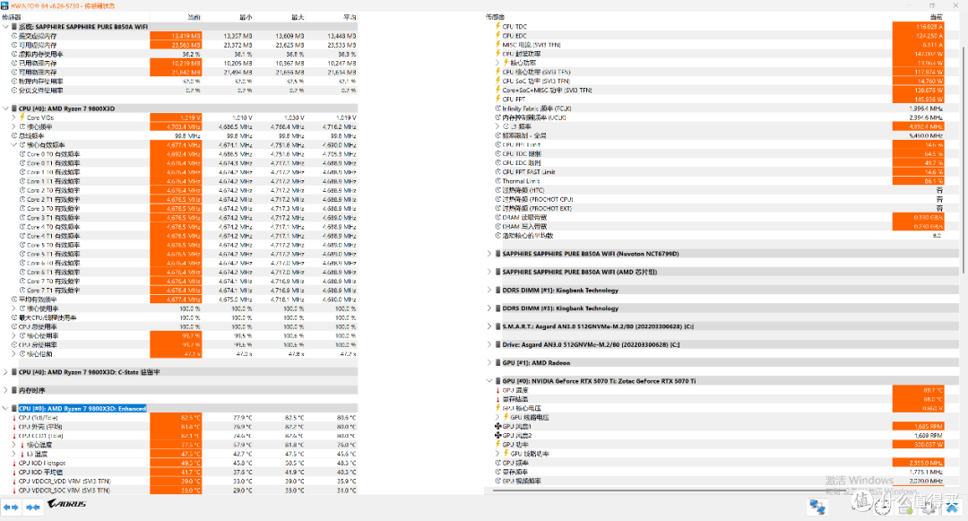This screenshot has height=521, width=968.
Task: Collapse the 核心有效频率 row
Action: tap(13, 145)
